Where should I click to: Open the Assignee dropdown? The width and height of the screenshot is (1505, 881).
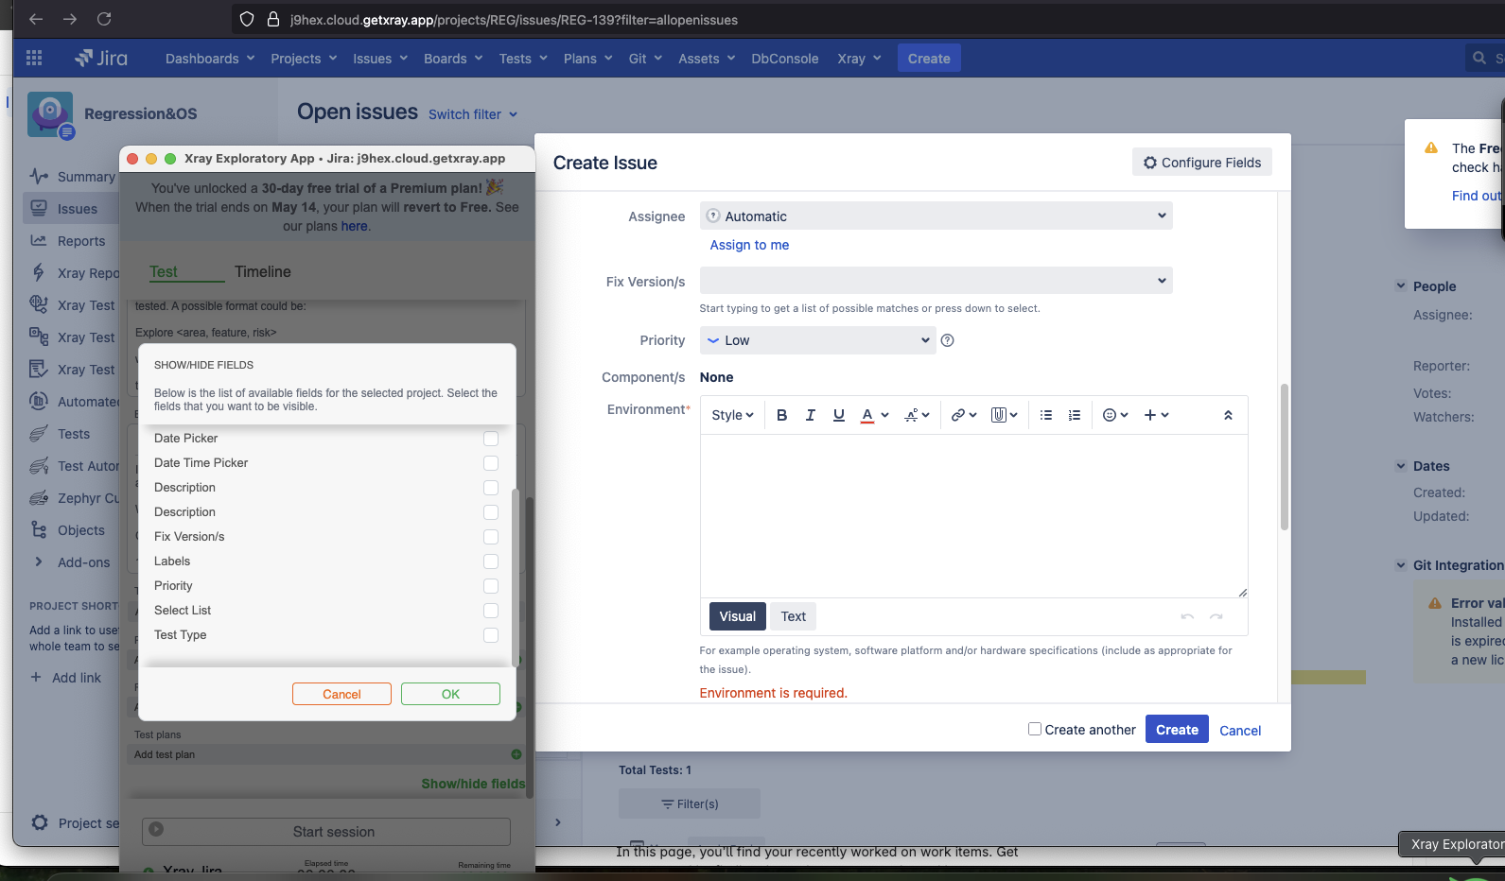(x=936, y=216)
